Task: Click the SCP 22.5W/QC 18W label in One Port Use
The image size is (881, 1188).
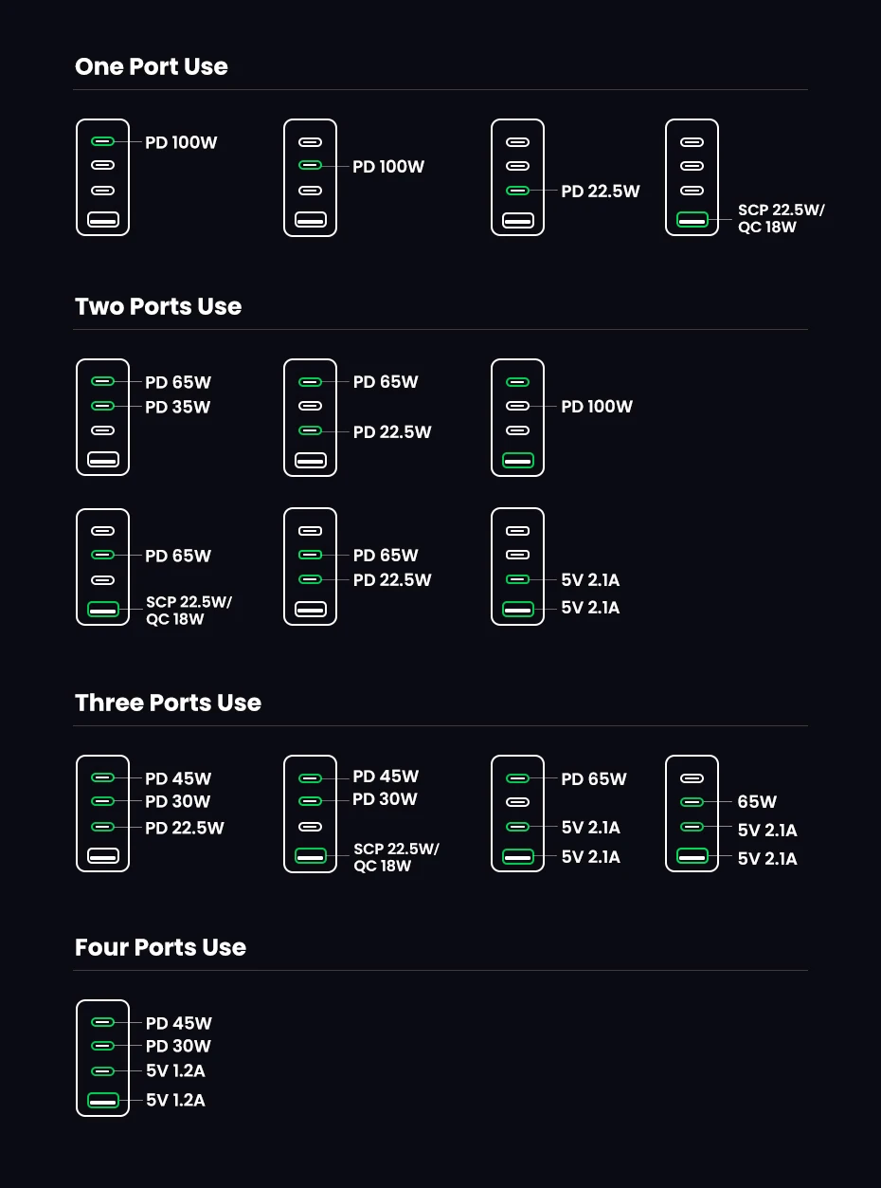Action: point(781,219)
